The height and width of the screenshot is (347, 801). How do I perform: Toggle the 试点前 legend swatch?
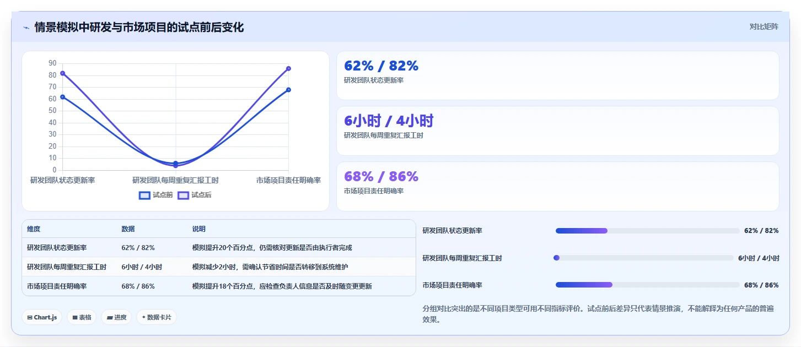[144, 195]
